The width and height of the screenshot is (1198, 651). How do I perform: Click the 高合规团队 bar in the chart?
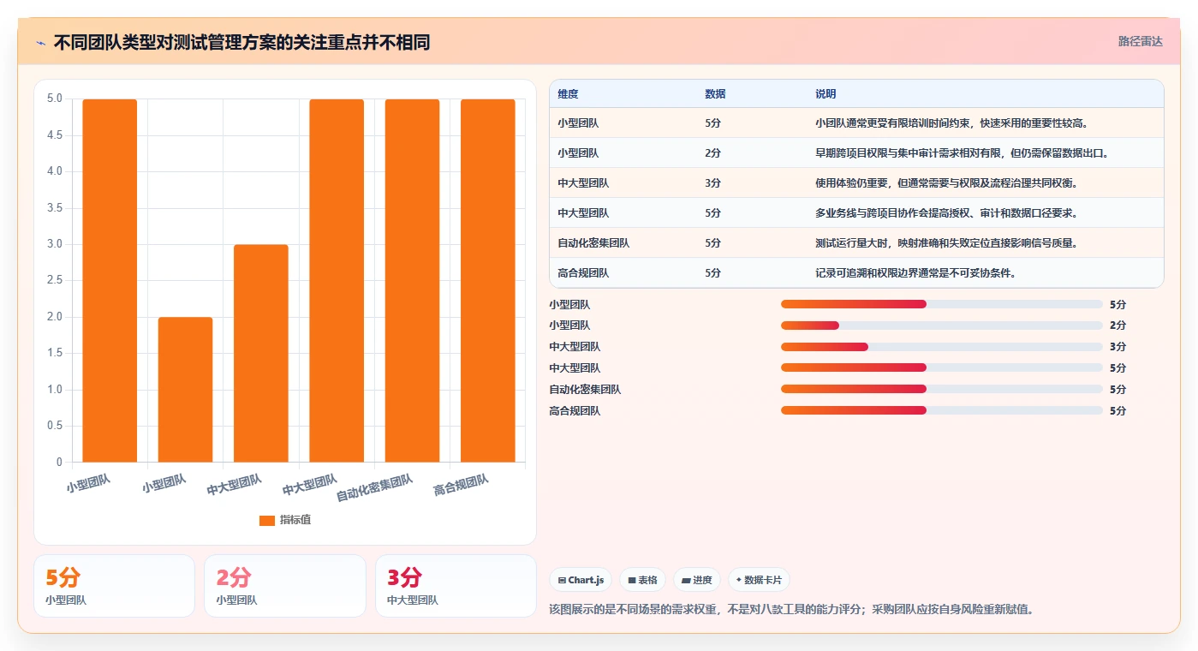488,281
